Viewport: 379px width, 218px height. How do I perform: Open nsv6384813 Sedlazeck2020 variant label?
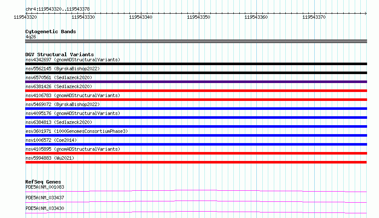59,122
